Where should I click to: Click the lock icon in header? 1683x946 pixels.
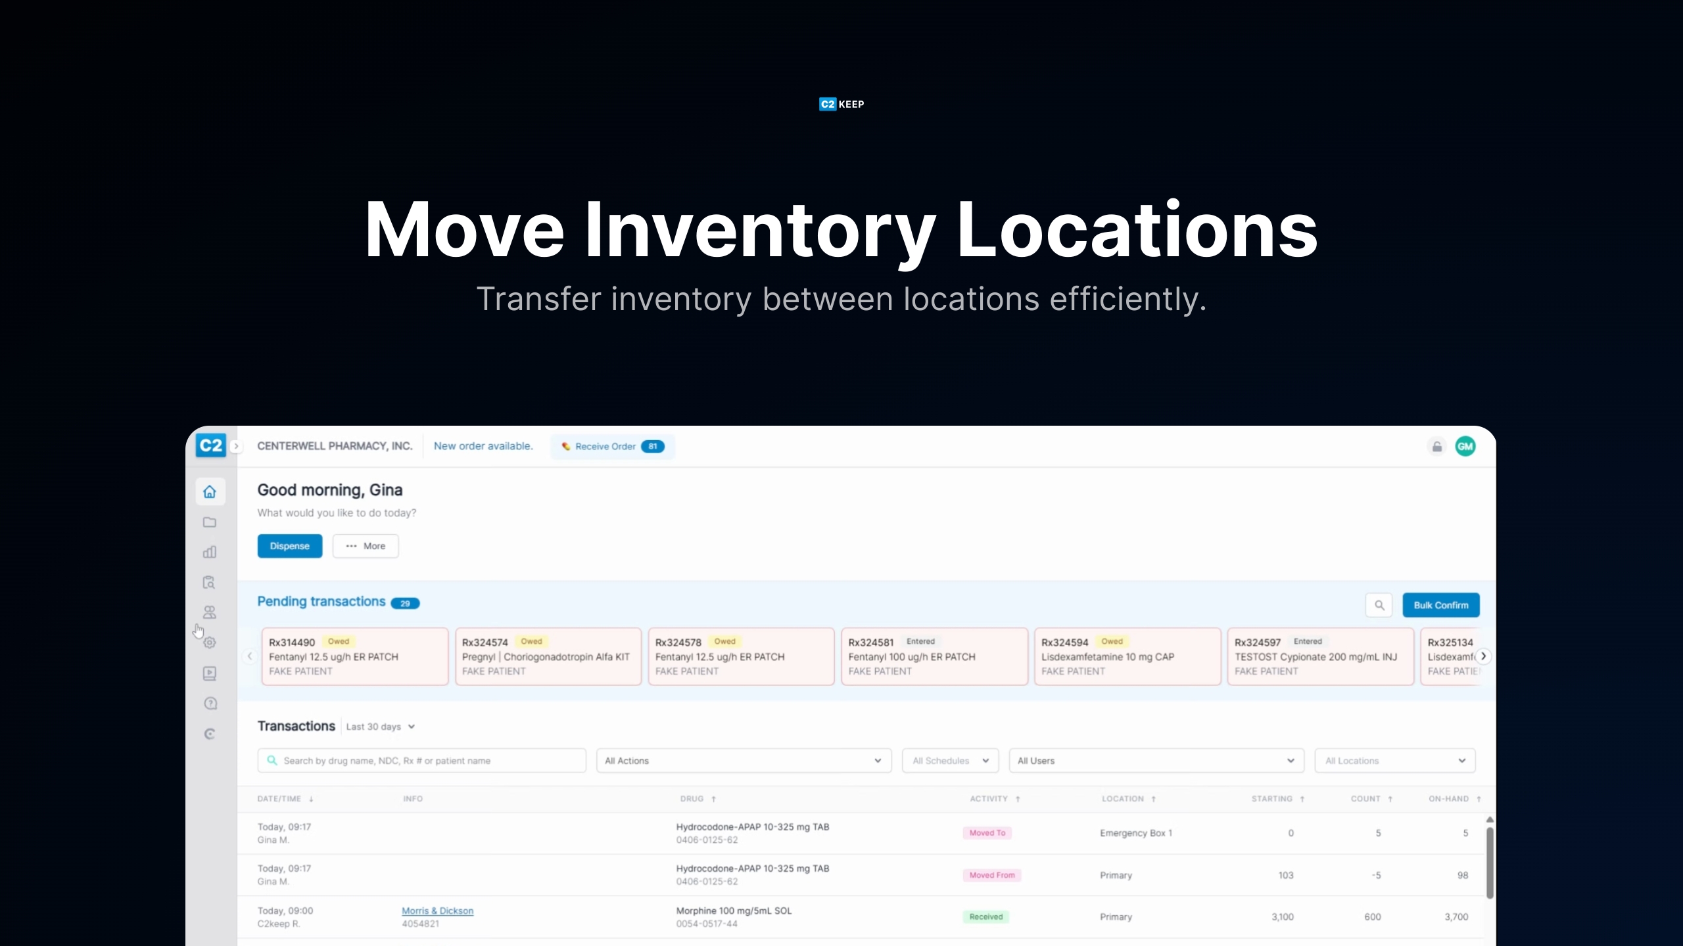[x=1437, y=447]
